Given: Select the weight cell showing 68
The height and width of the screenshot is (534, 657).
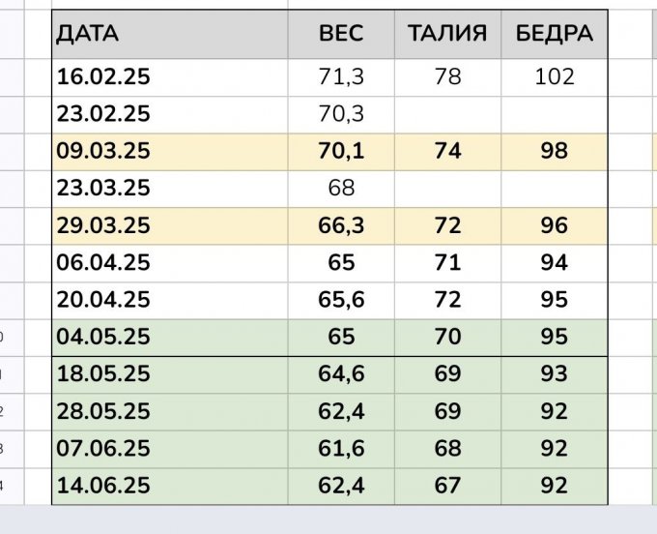Looking at the screenshot, I should pos(341,189).
